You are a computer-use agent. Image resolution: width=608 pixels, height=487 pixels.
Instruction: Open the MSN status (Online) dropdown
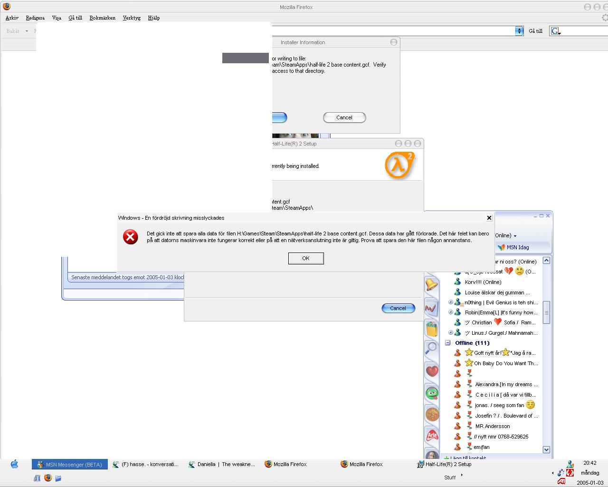[505, 235]
